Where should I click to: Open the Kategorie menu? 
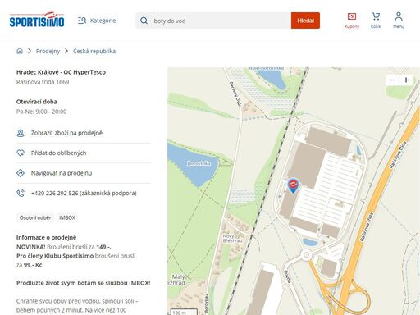pos(97,21)
